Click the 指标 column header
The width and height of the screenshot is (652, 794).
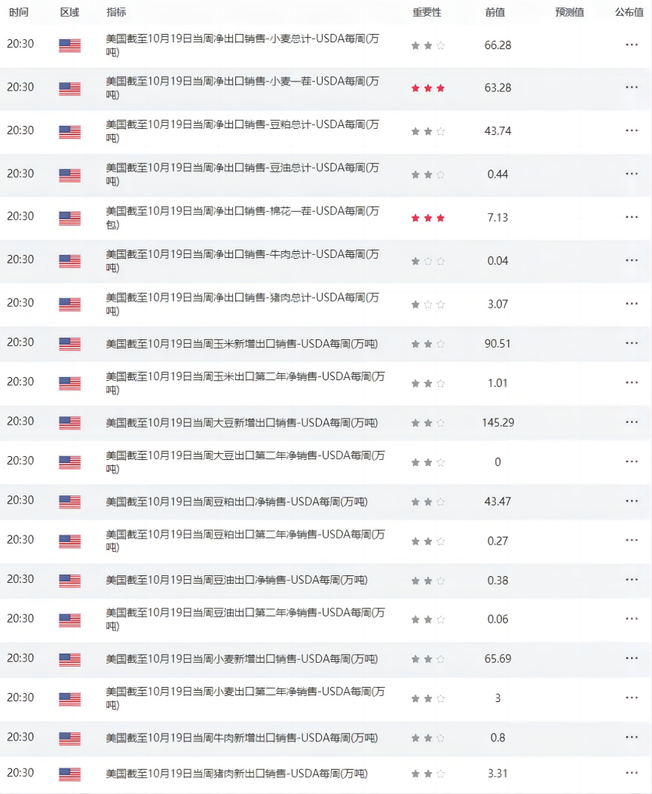pos(116,12)
